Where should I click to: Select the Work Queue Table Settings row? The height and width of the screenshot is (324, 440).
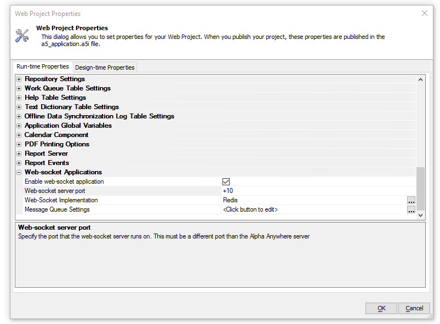coord(216,88)
